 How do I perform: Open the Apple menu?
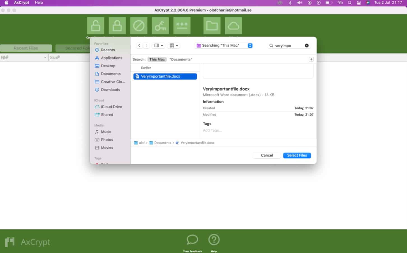[6, 3]
